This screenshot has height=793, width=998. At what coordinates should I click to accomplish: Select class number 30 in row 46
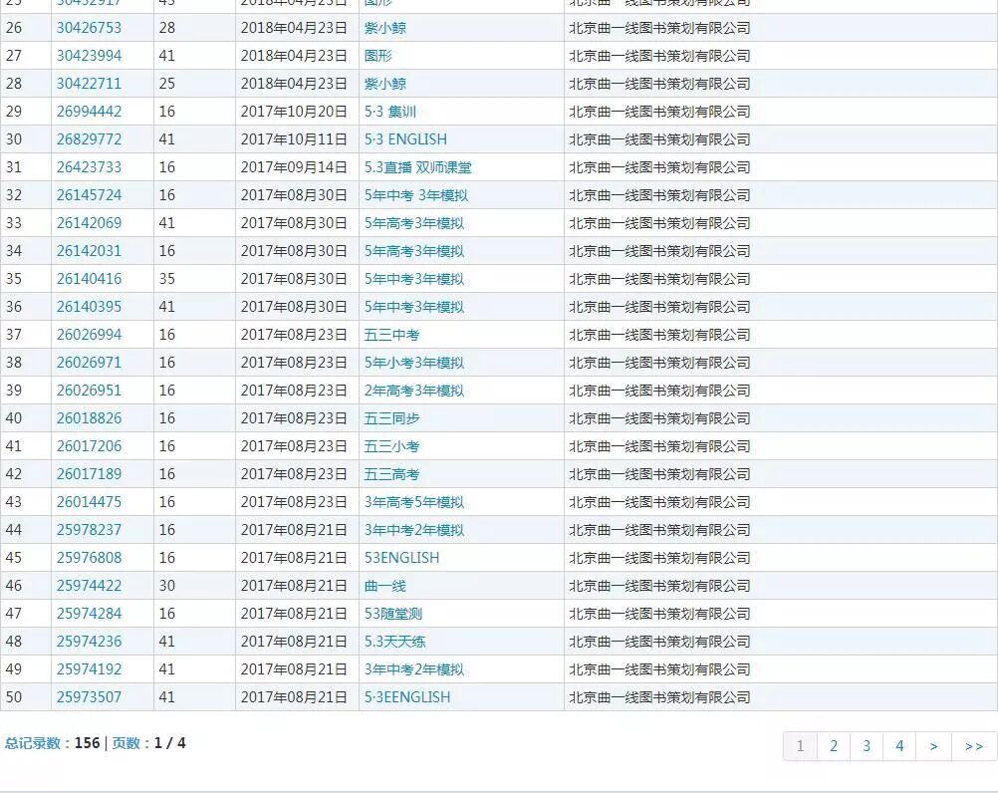click(x=166, y=586)
